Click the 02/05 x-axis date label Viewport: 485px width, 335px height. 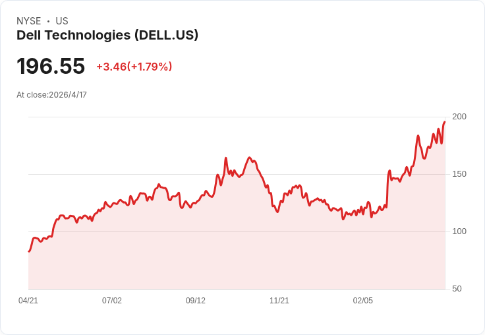pos(363,301)
